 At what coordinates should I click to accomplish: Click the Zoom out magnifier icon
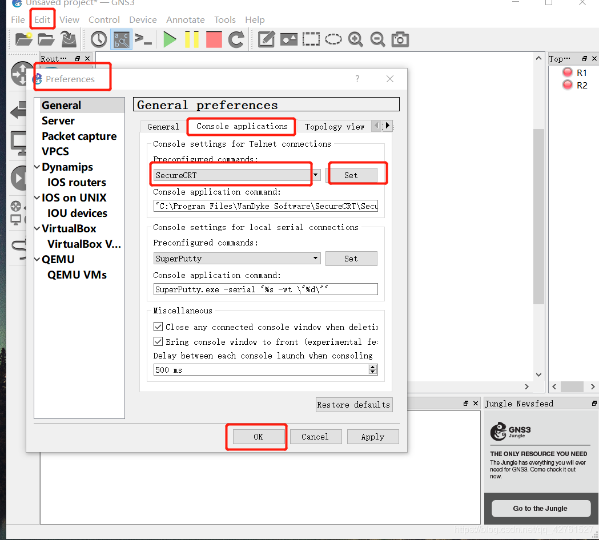377,39
